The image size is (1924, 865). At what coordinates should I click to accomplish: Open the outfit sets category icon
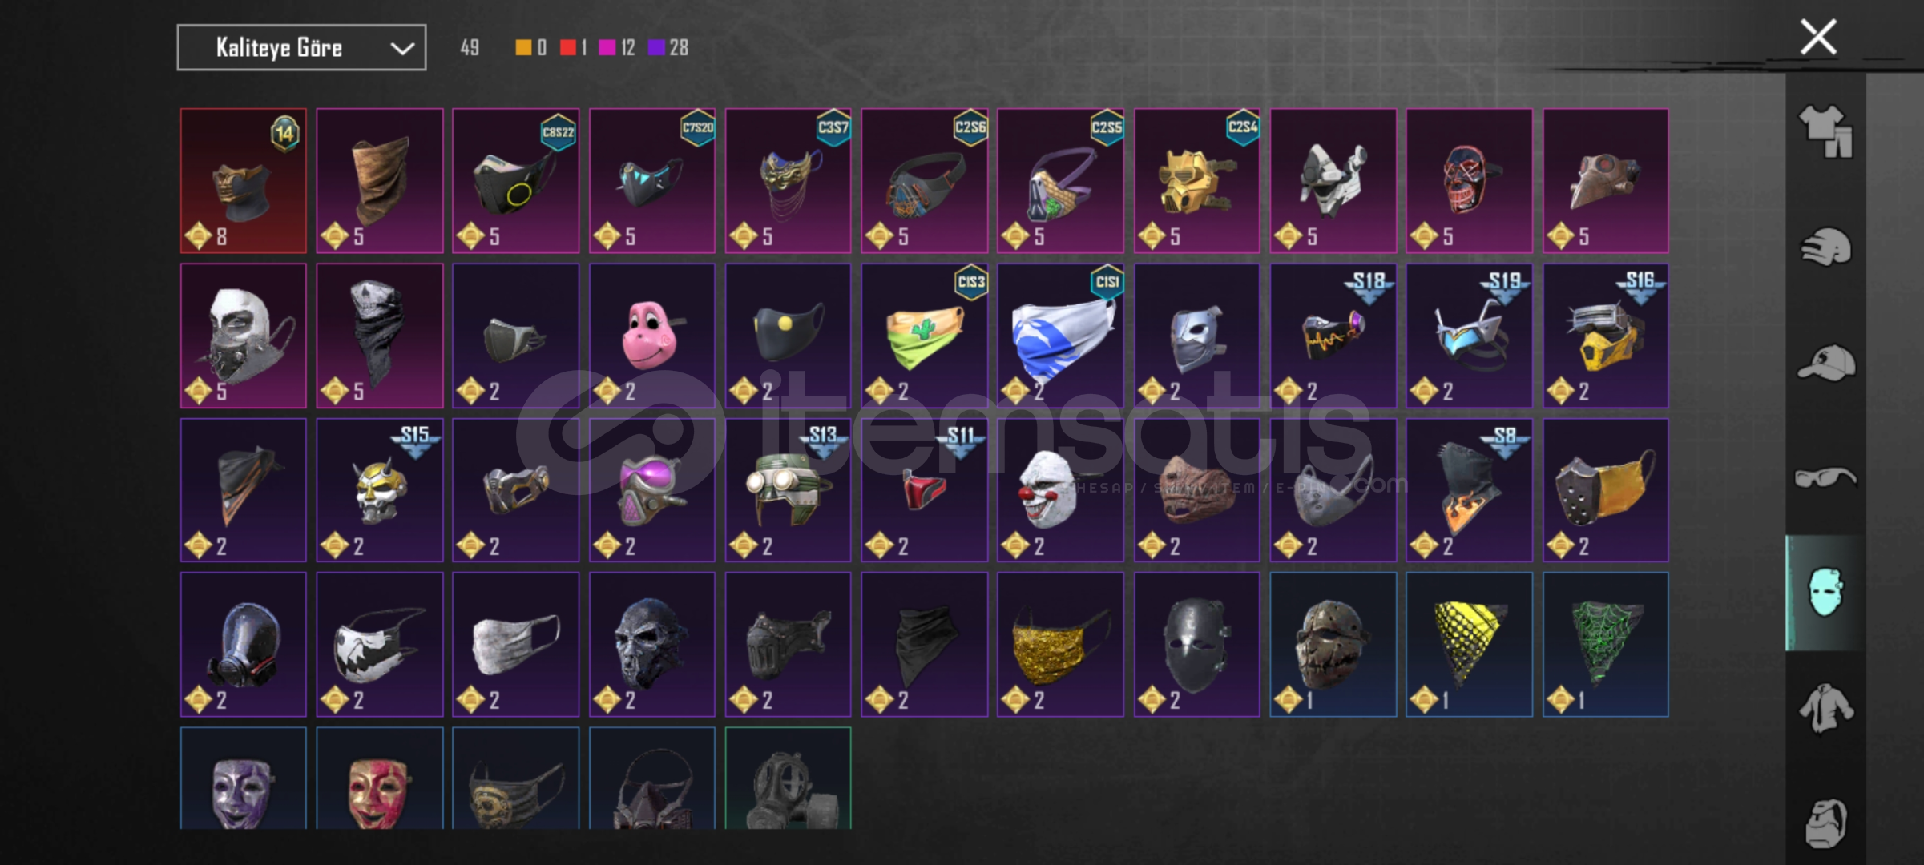coord(1825,132)
